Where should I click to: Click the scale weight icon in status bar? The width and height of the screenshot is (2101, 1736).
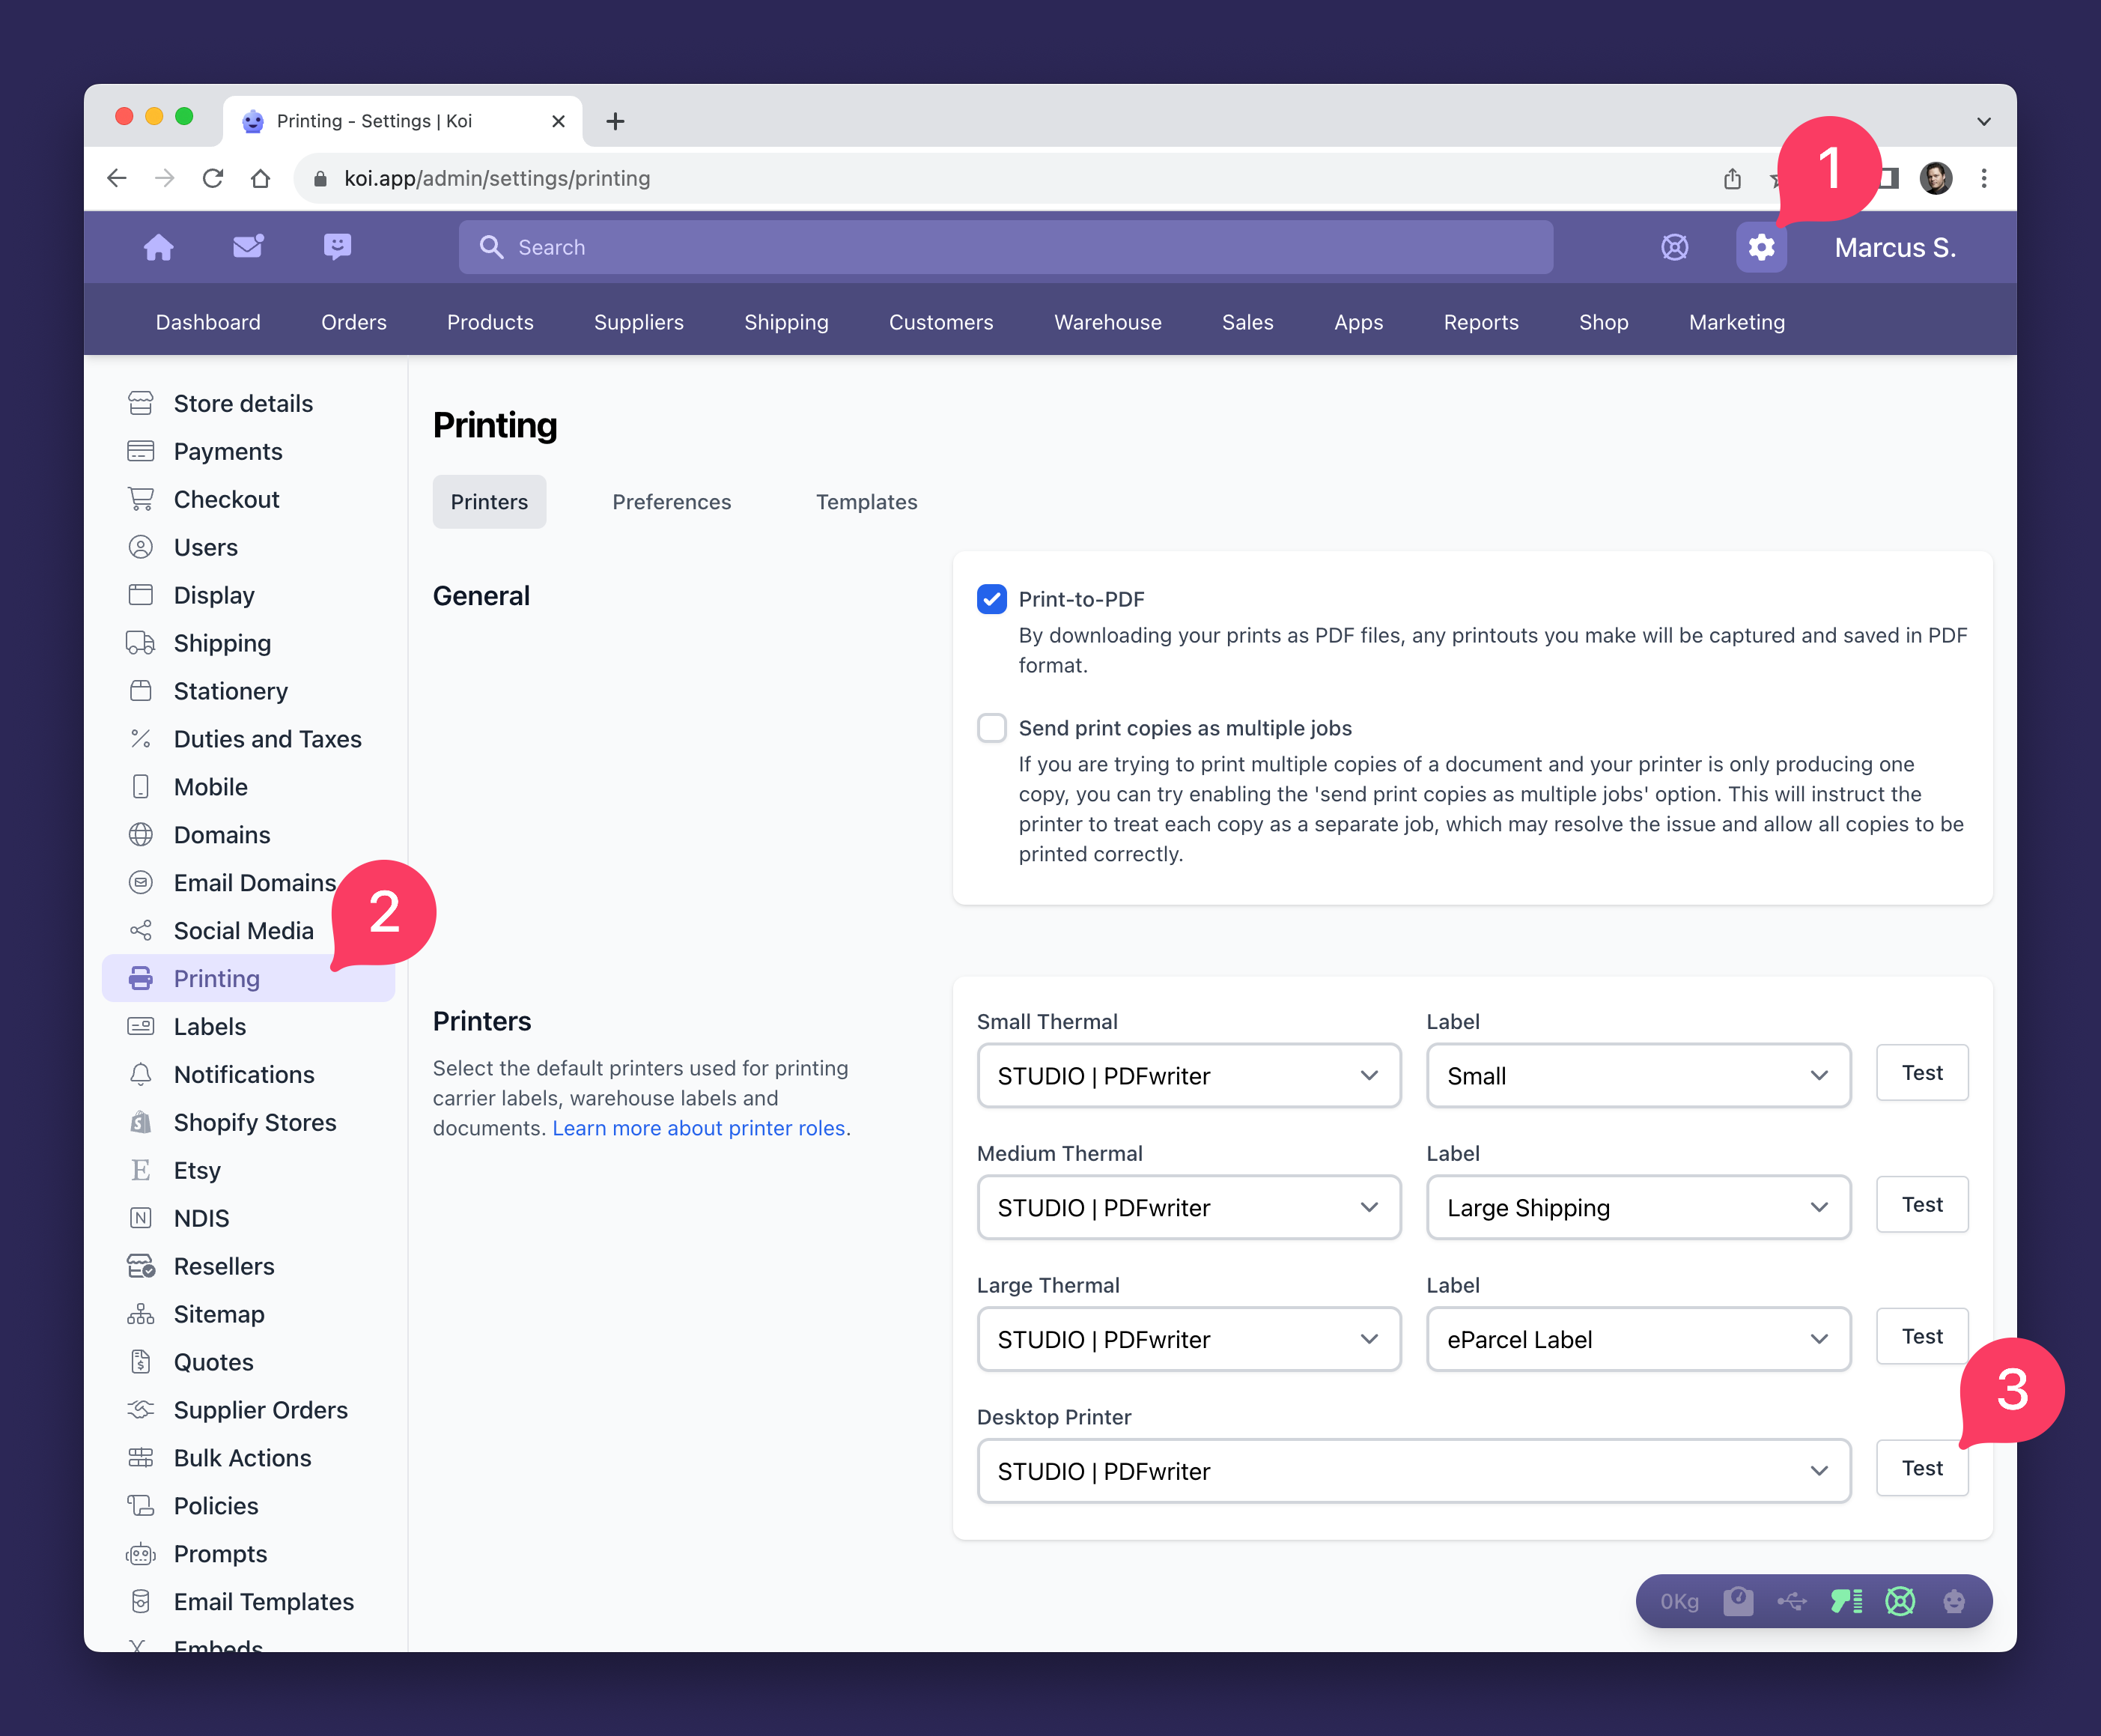[1738, 1602]
